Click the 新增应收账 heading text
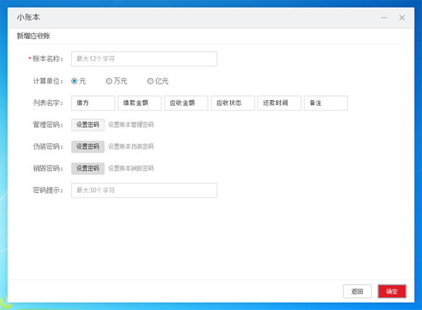The image size is (422, 310). 34,36
